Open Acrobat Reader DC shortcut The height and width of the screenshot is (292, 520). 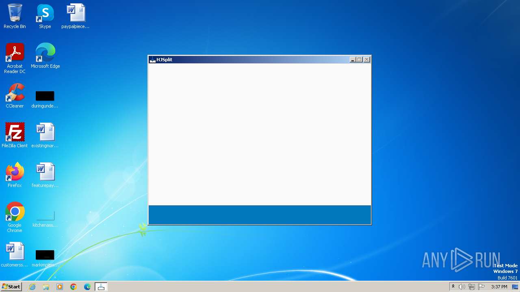(15, 58)
